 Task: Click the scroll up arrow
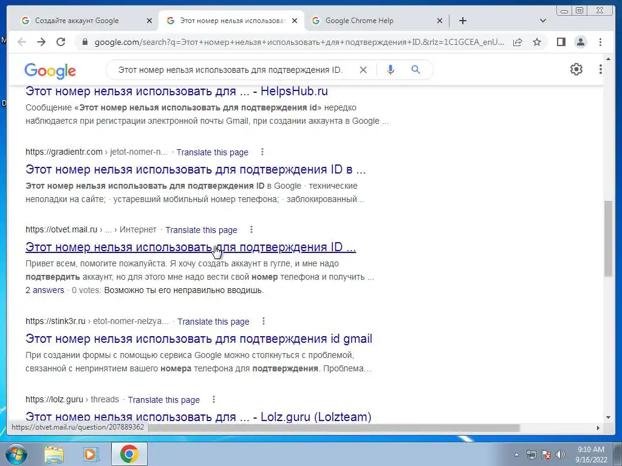point(608,59)
